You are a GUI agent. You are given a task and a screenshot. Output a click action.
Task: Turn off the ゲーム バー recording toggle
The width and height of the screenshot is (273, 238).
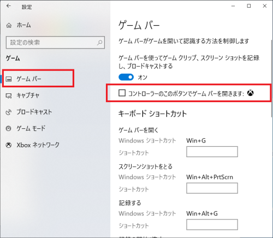point(126,77)
